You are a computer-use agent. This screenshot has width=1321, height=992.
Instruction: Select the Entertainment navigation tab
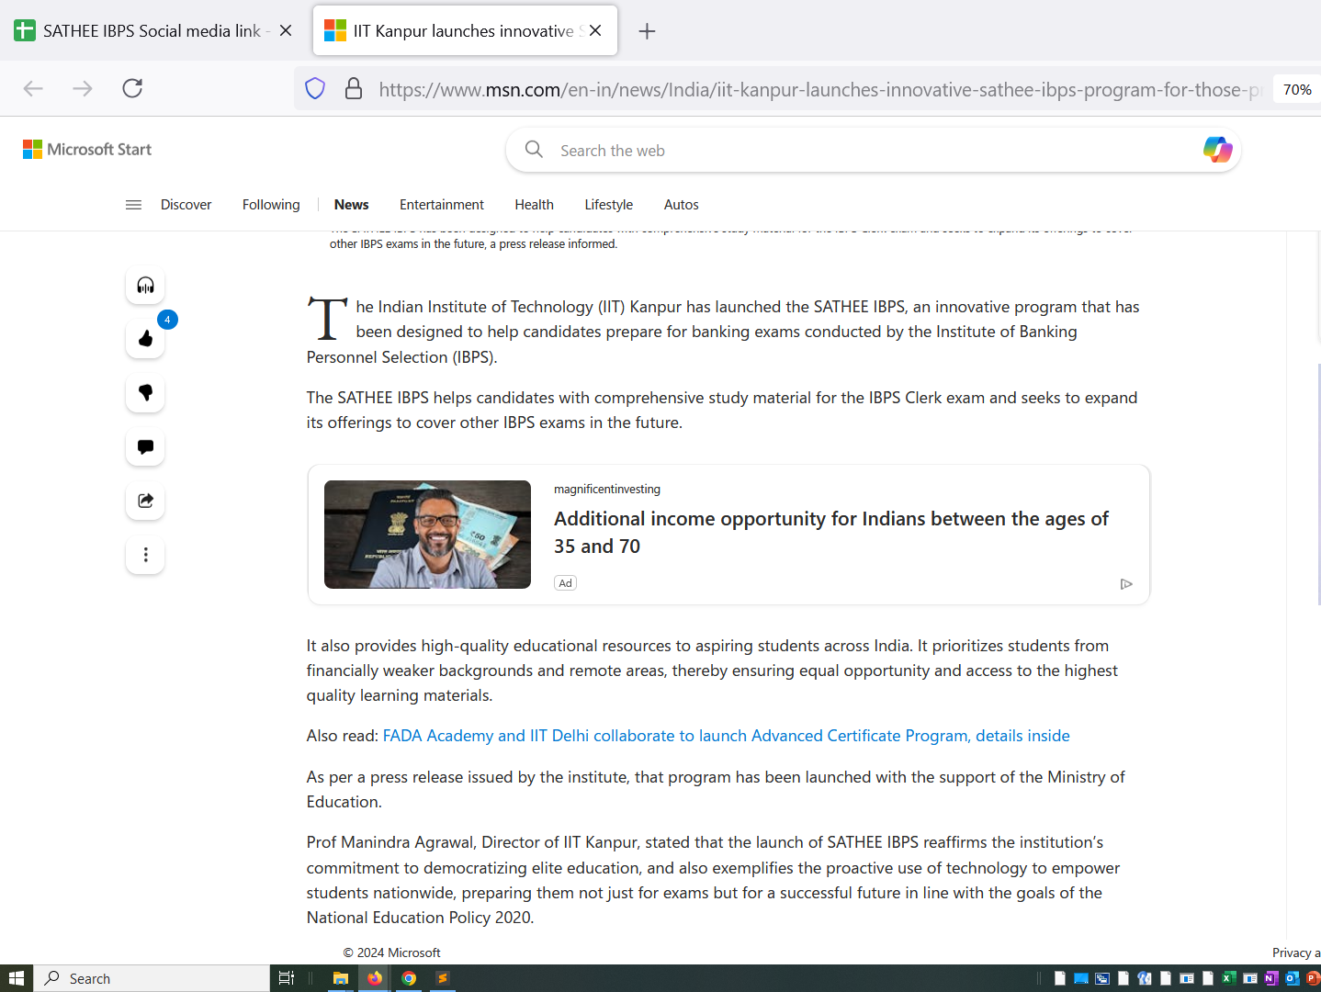click(441, 205)
